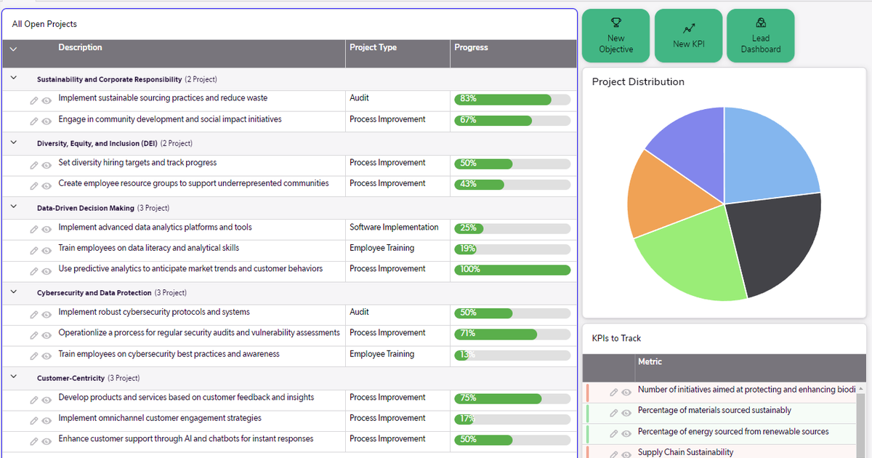Edit the advanced data analytics platforms project
872x458 pixels.
click(x=33, y=230)
